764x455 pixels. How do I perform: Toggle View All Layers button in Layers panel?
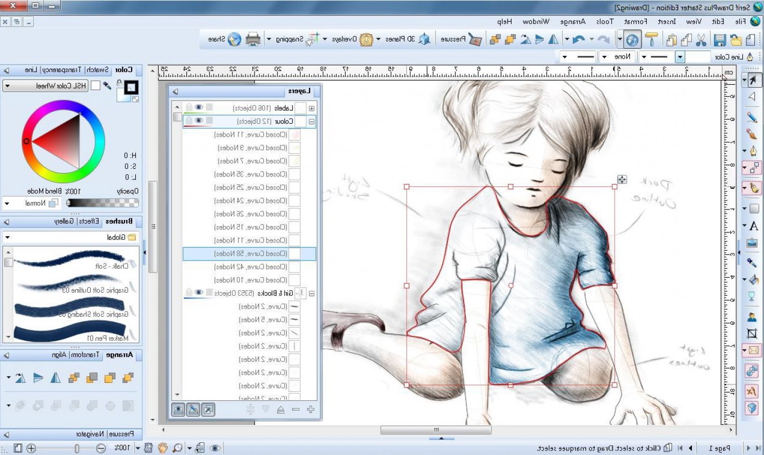tap(178, 410)
